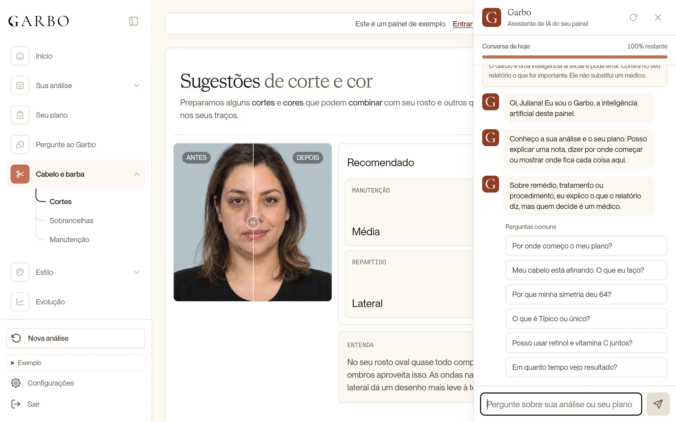Click the 'Perguntas comuns' label
Screen dimensions: 676x422
[x=531, y=227]
